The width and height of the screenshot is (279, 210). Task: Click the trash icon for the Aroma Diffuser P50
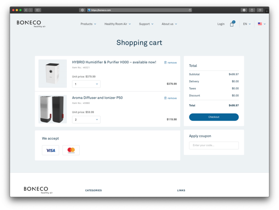[165, 98]
